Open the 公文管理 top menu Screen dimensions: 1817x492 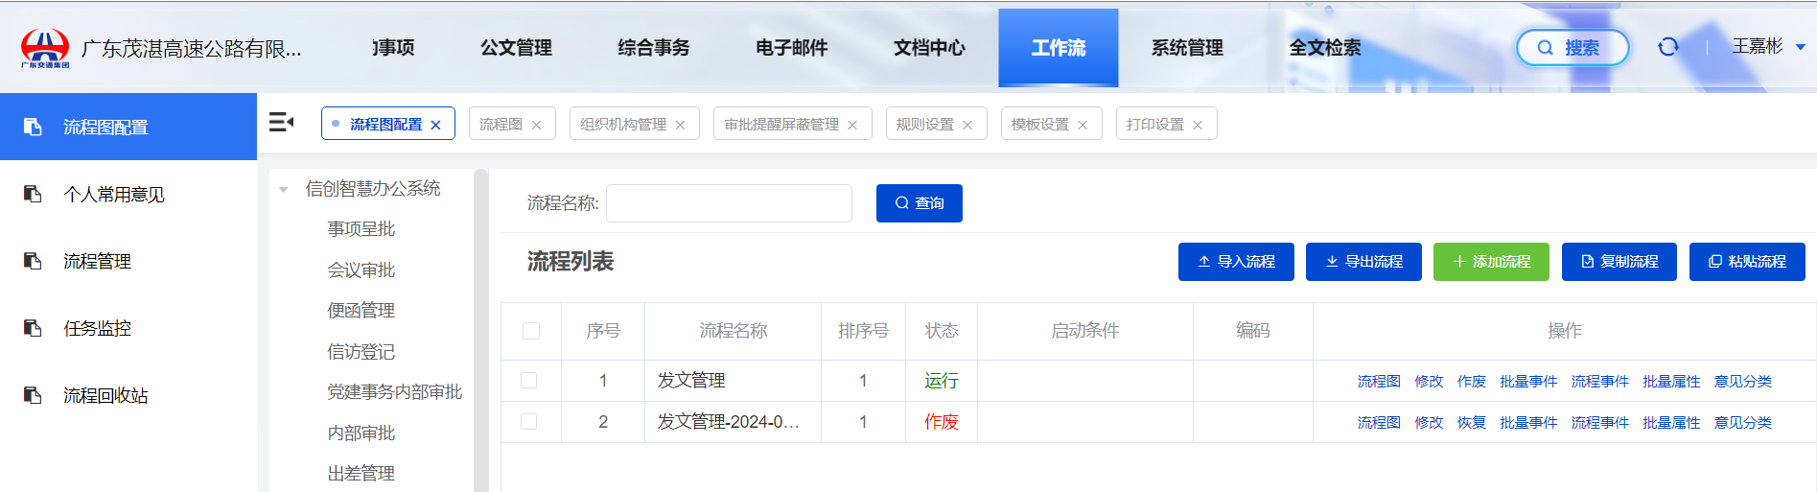point(516,48)
